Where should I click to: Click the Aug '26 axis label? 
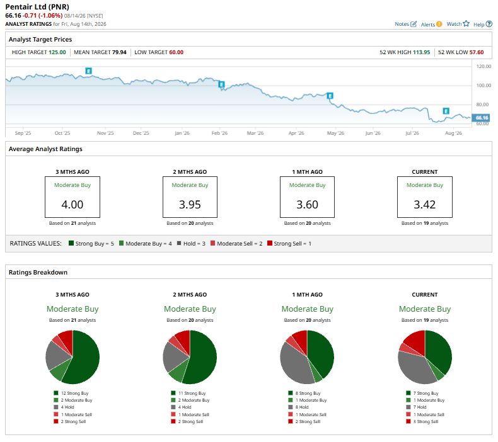(x=453, y=133)
